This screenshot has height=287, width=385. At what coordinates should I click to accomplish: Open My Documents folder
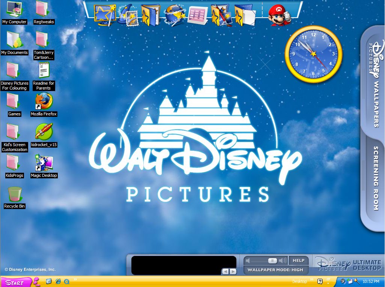(x=14, y=43)
